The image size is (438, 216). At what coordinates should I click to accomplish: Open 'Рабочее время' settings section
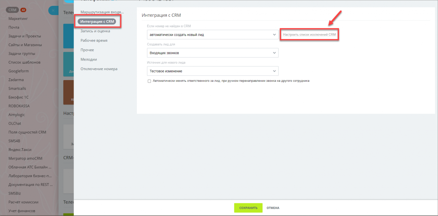(x=94, y=40)
